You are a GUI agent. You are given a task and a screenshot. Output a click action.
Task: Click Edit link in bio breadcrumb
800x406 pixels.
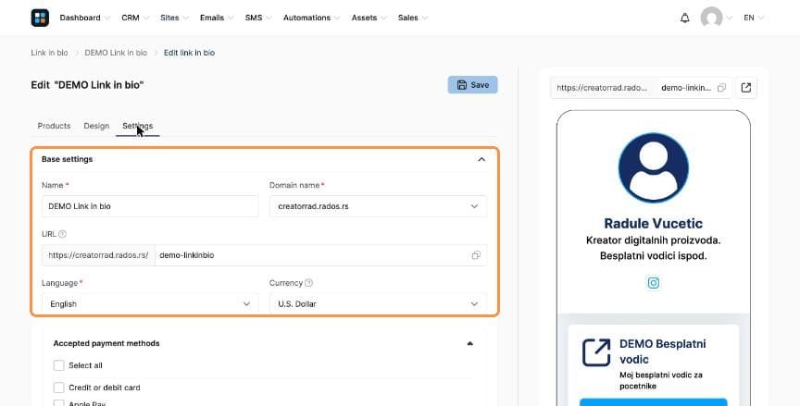(189, 53)
